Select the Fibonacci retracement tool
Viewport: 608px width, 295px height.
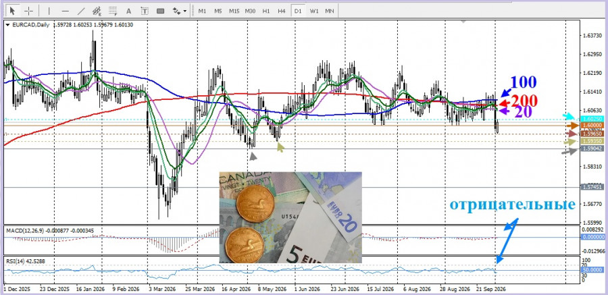[113, 11]
